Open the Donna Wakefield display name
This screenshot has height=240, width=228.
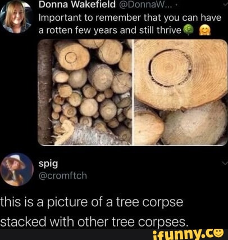(77, 5)
